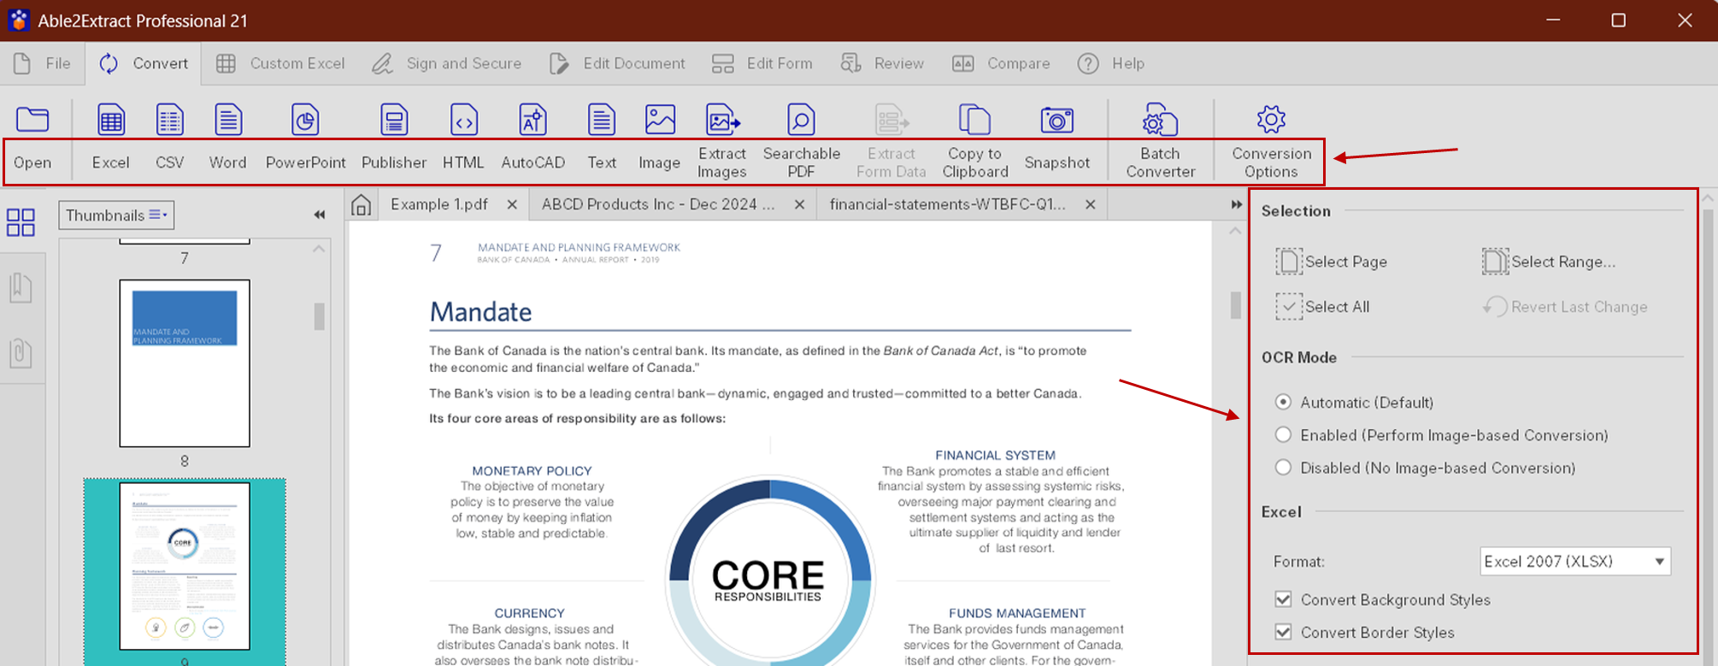
Task: Uncheck Convert Background Styles checkbox
Action: click(1283, 599)
